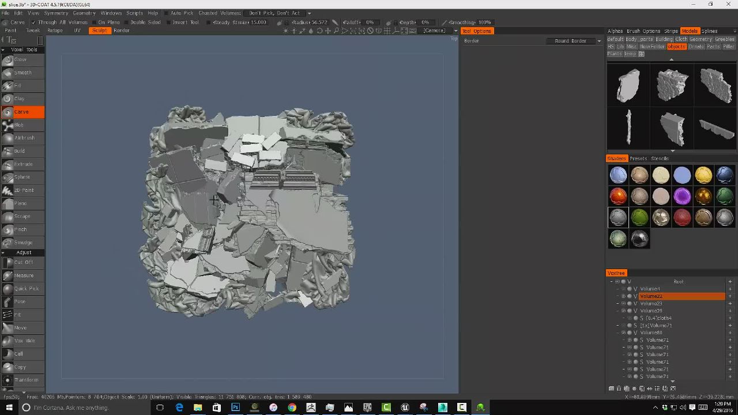
Task: Collapse the Voxel Tools section
Action: 3,50
